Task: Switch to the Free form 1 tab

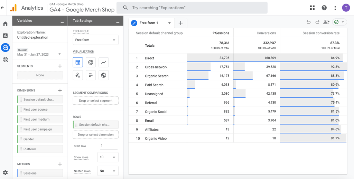Action: point(149,23)
